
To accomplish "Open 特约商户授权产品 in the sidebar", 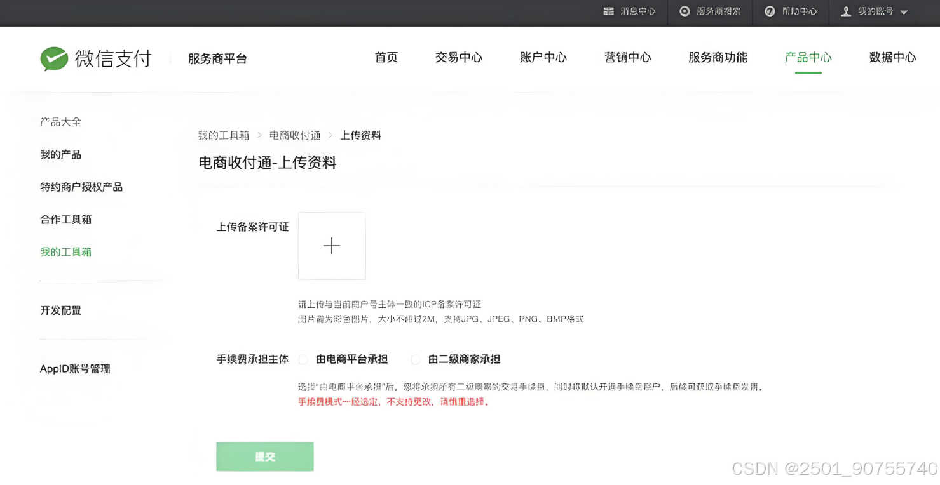I will 81,187.
